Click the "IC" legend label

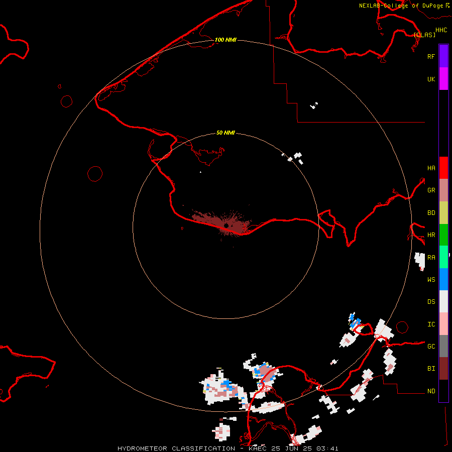(431, 324)
